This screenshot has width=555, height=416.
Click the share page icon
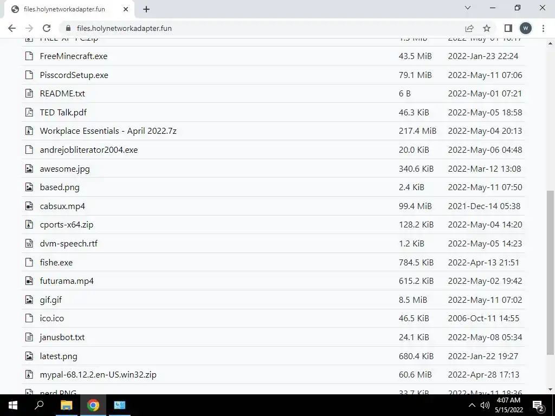(x=469, y=28)
